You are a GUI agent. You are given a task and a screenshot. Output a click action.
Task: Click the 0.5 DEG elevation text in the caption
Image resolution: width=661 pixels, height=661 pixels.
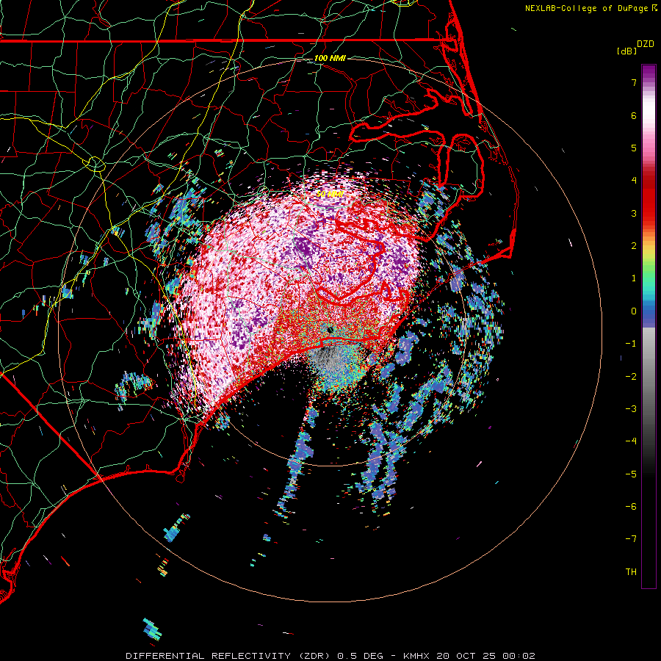click(361, 656)
